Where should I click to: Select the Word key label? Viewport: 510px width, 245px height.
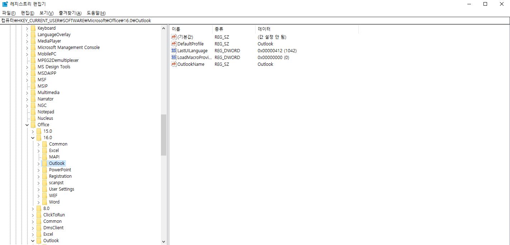click(54, 202)
